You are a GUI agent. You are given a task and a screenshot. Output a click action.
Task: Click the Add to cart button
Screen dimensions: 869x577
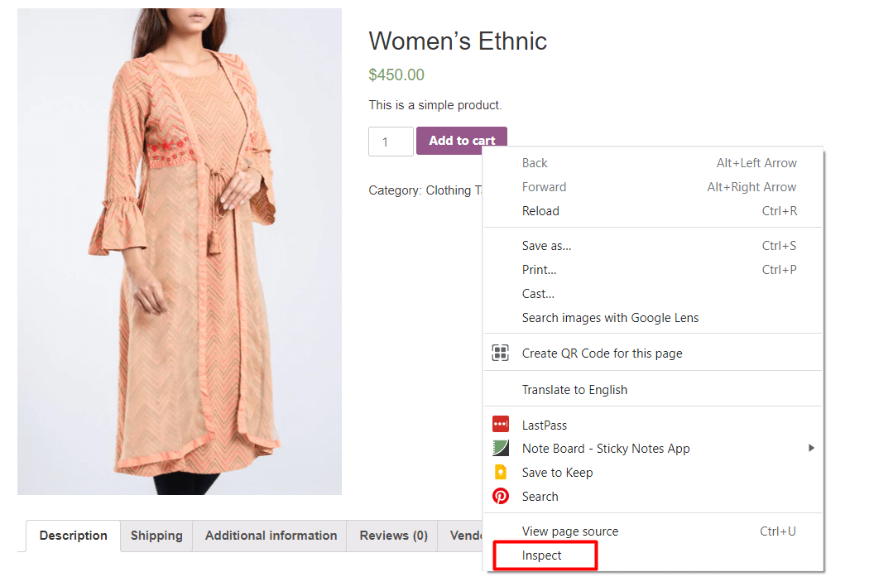coord(461,141)
